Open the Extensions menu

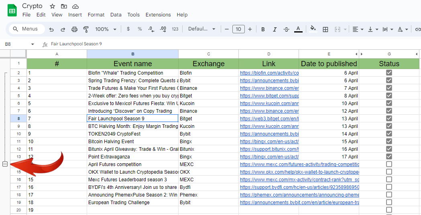point(158,15)
